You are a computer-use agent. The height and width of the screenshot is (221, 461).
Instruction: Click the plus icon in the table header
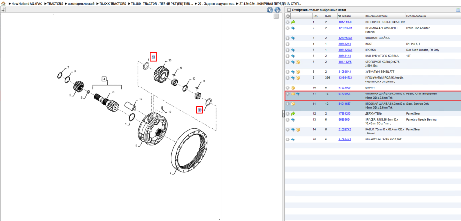(x=288, y=16)
